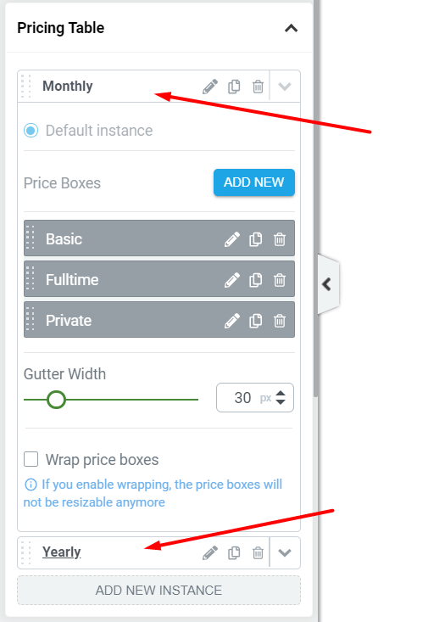Delete the Monthly instance
The width and height of the screenshot is (428, 622).
[258, 87]
